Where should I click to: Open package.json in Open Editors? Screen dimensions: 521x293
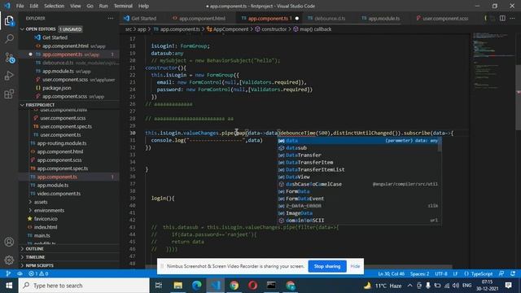click(x=56, y=88)
